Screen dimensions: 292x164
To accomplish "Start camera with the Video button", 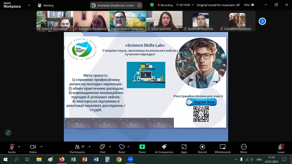I will (x=33, y=148).
